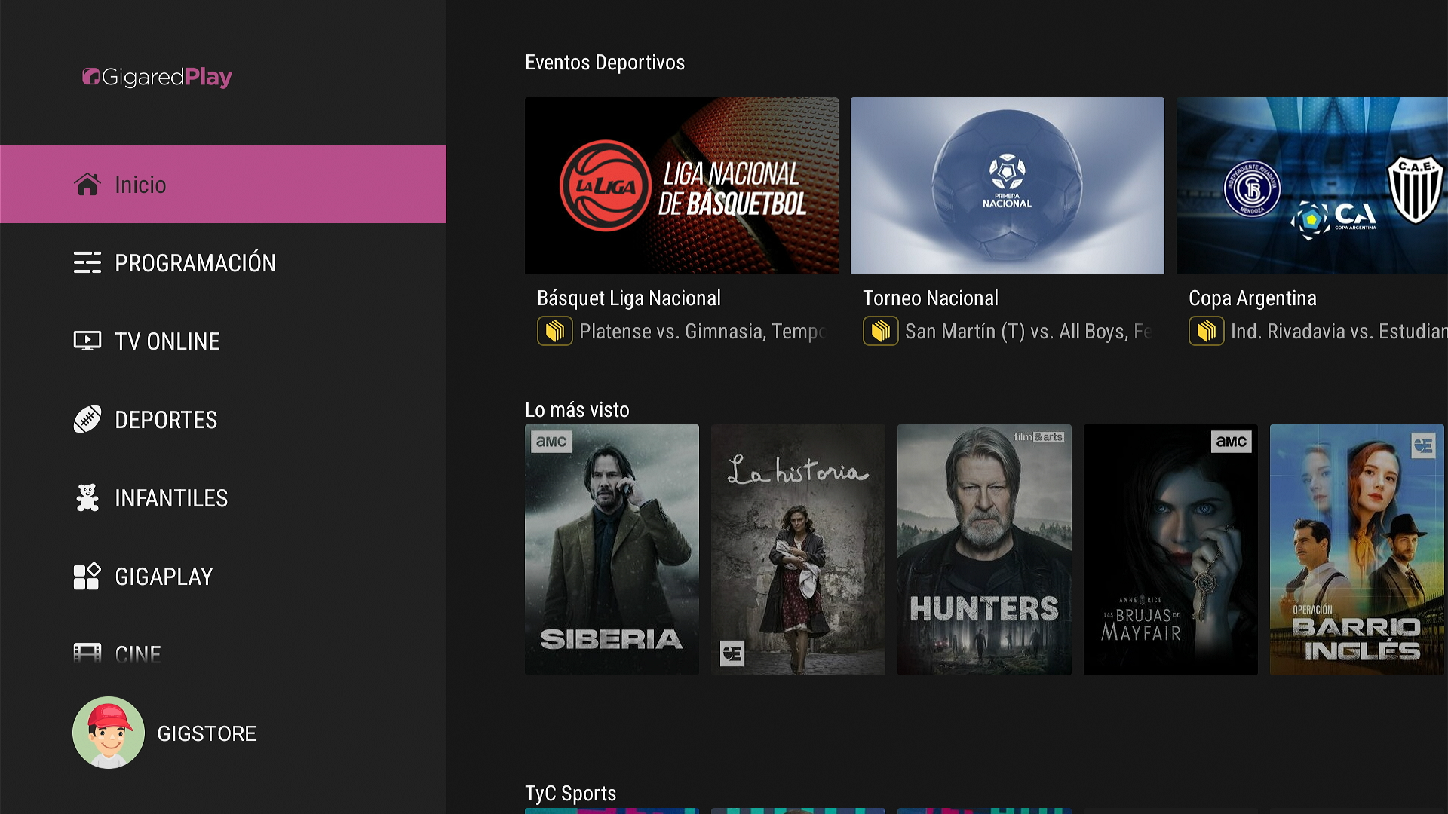Click the Infantiles teddy bear icon

[x=87, y=497]
